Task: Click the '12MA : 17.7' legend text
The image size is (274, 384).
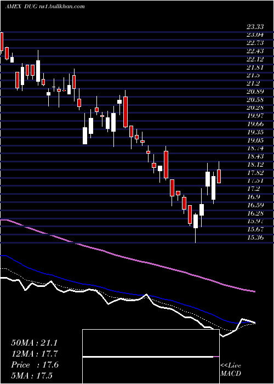Action: point(34,354)
